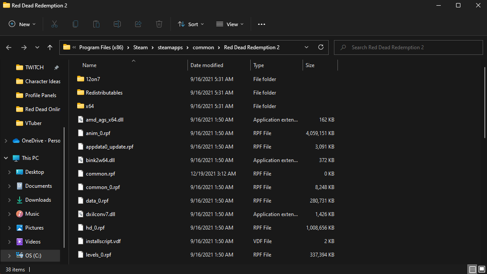
Task: Select the common.rpf file
Action: (100, 174)
